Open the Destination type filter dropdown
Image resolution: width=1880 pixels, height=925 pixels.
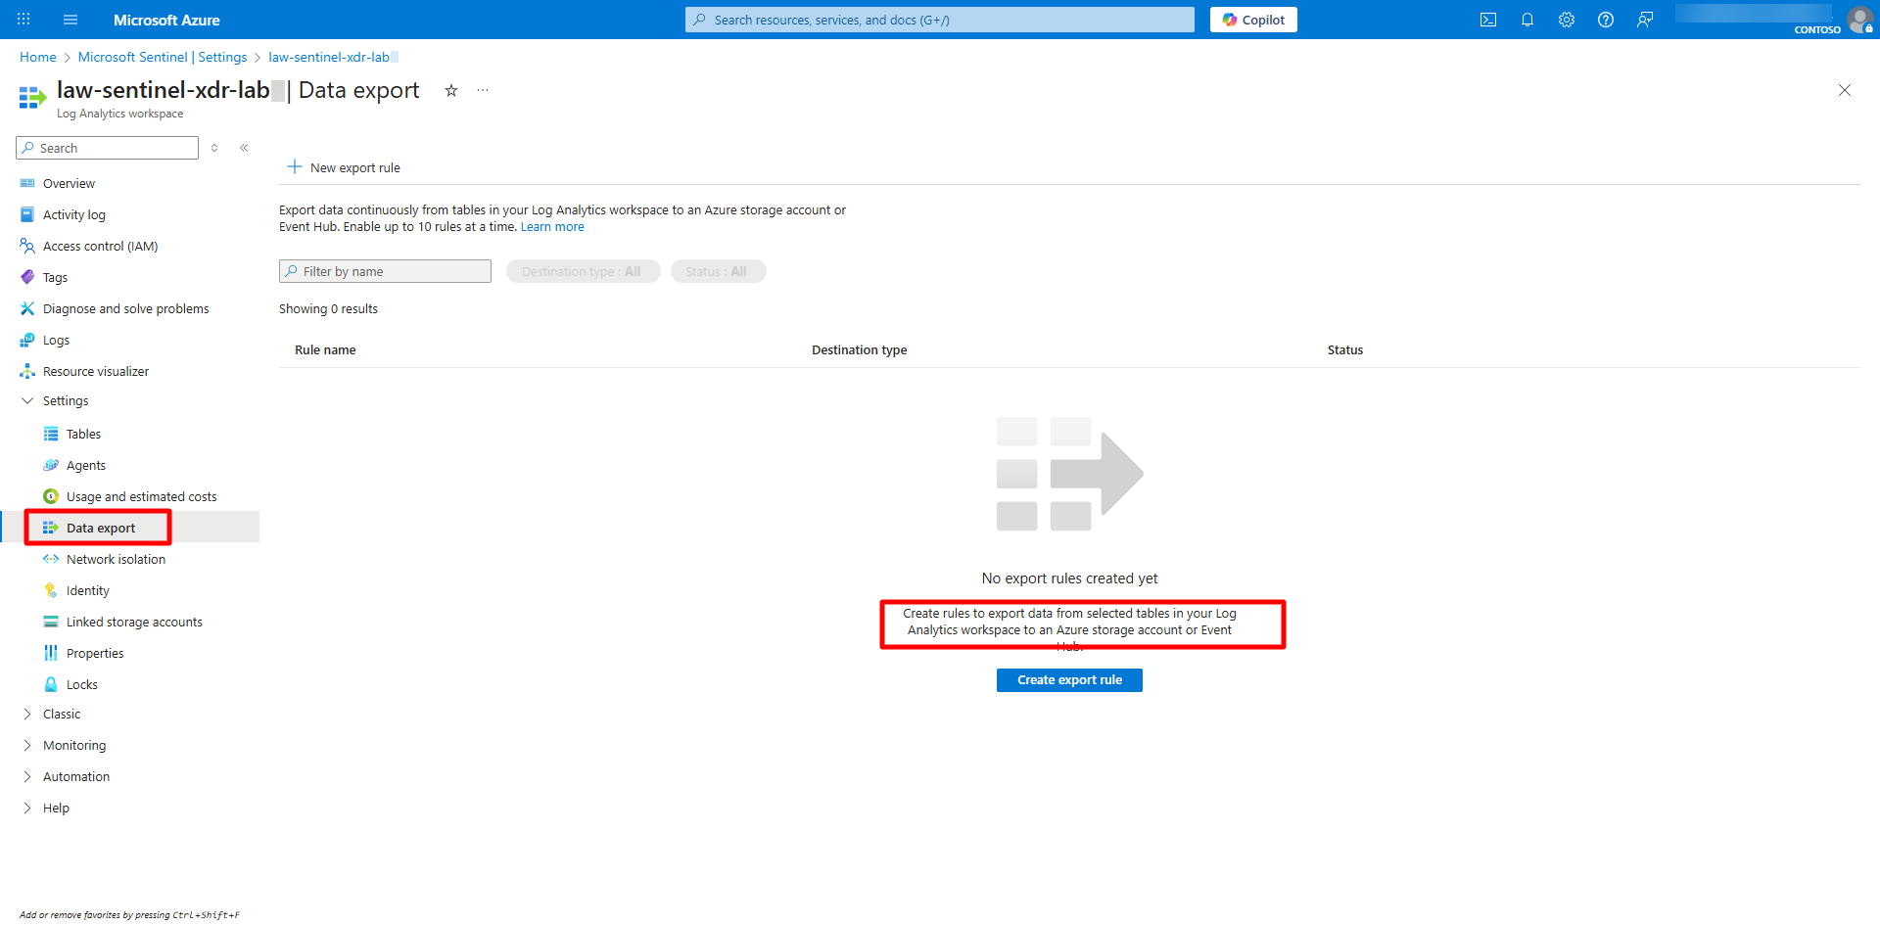pos(583,271)
